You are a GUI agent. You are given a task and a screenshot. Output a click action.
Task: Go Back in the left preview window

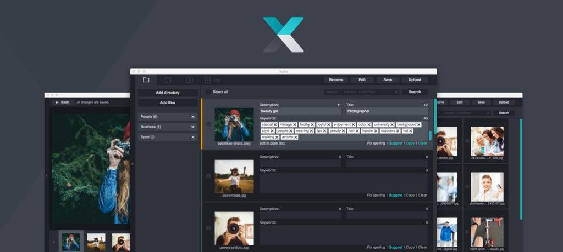[x=62, y=102]
